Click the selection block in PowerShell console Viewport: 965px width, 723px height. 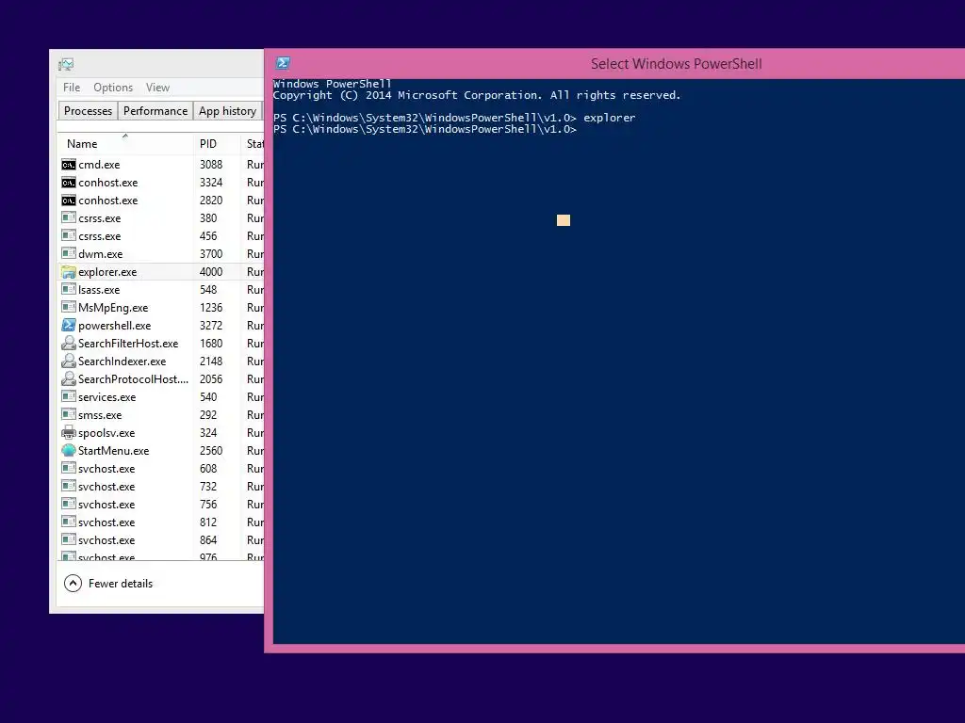pos(564,220)
